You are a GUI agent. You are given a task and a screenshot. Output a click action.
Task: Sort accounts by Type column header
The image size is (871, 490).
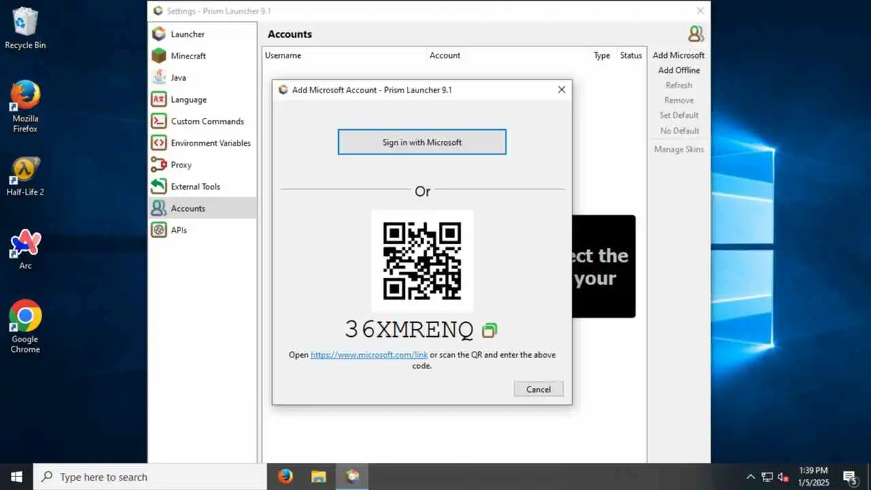click(x=602, y=55)
